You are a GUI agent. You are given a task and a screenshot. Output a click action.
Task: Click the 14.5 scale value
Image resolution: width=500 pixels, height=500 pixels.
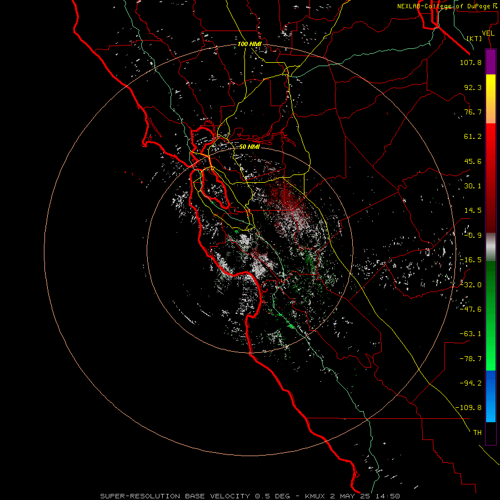(x=473, y=211)
